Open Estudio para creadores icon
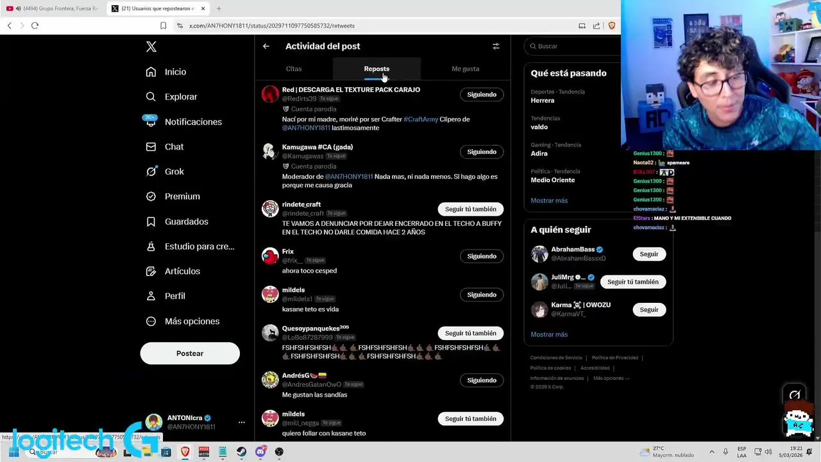821x462 pixels. pos(151,246)
